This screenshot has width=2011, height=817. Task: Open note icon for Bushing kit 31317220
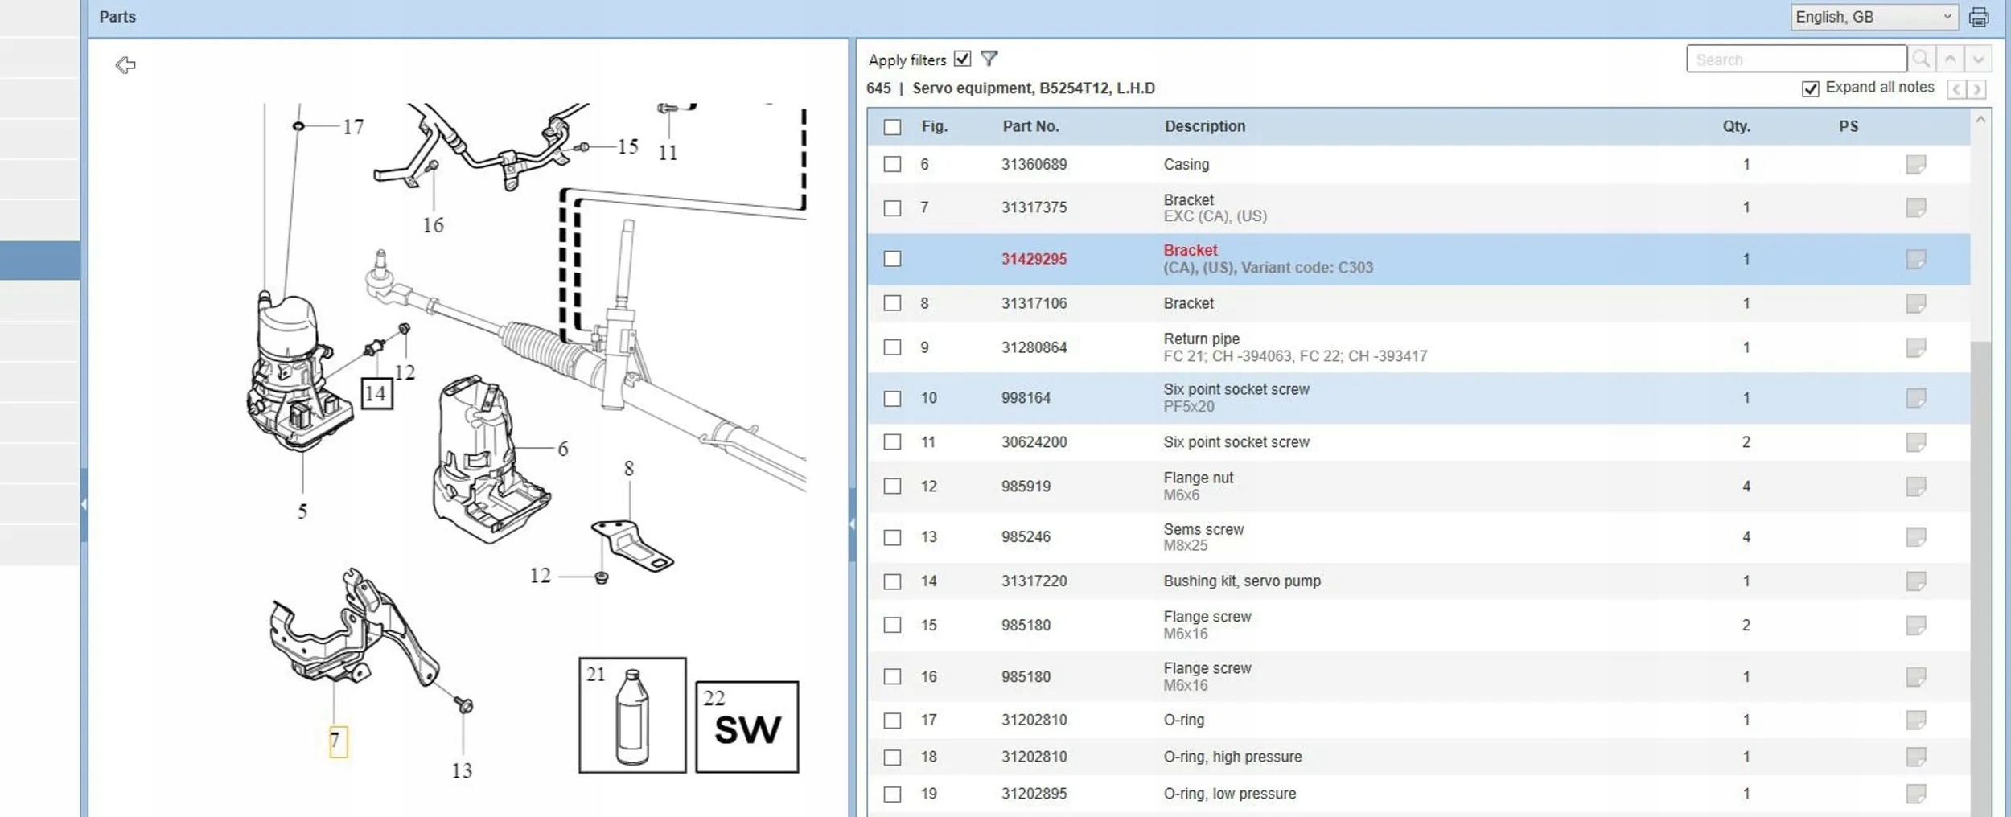(1916, 581)
